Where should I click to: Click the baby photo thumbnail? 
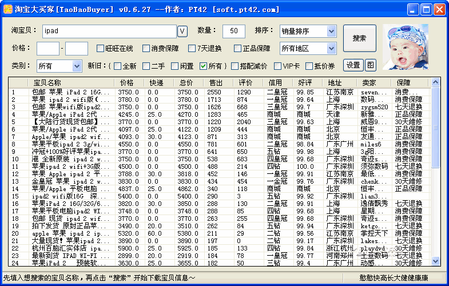tap(406, 47)
